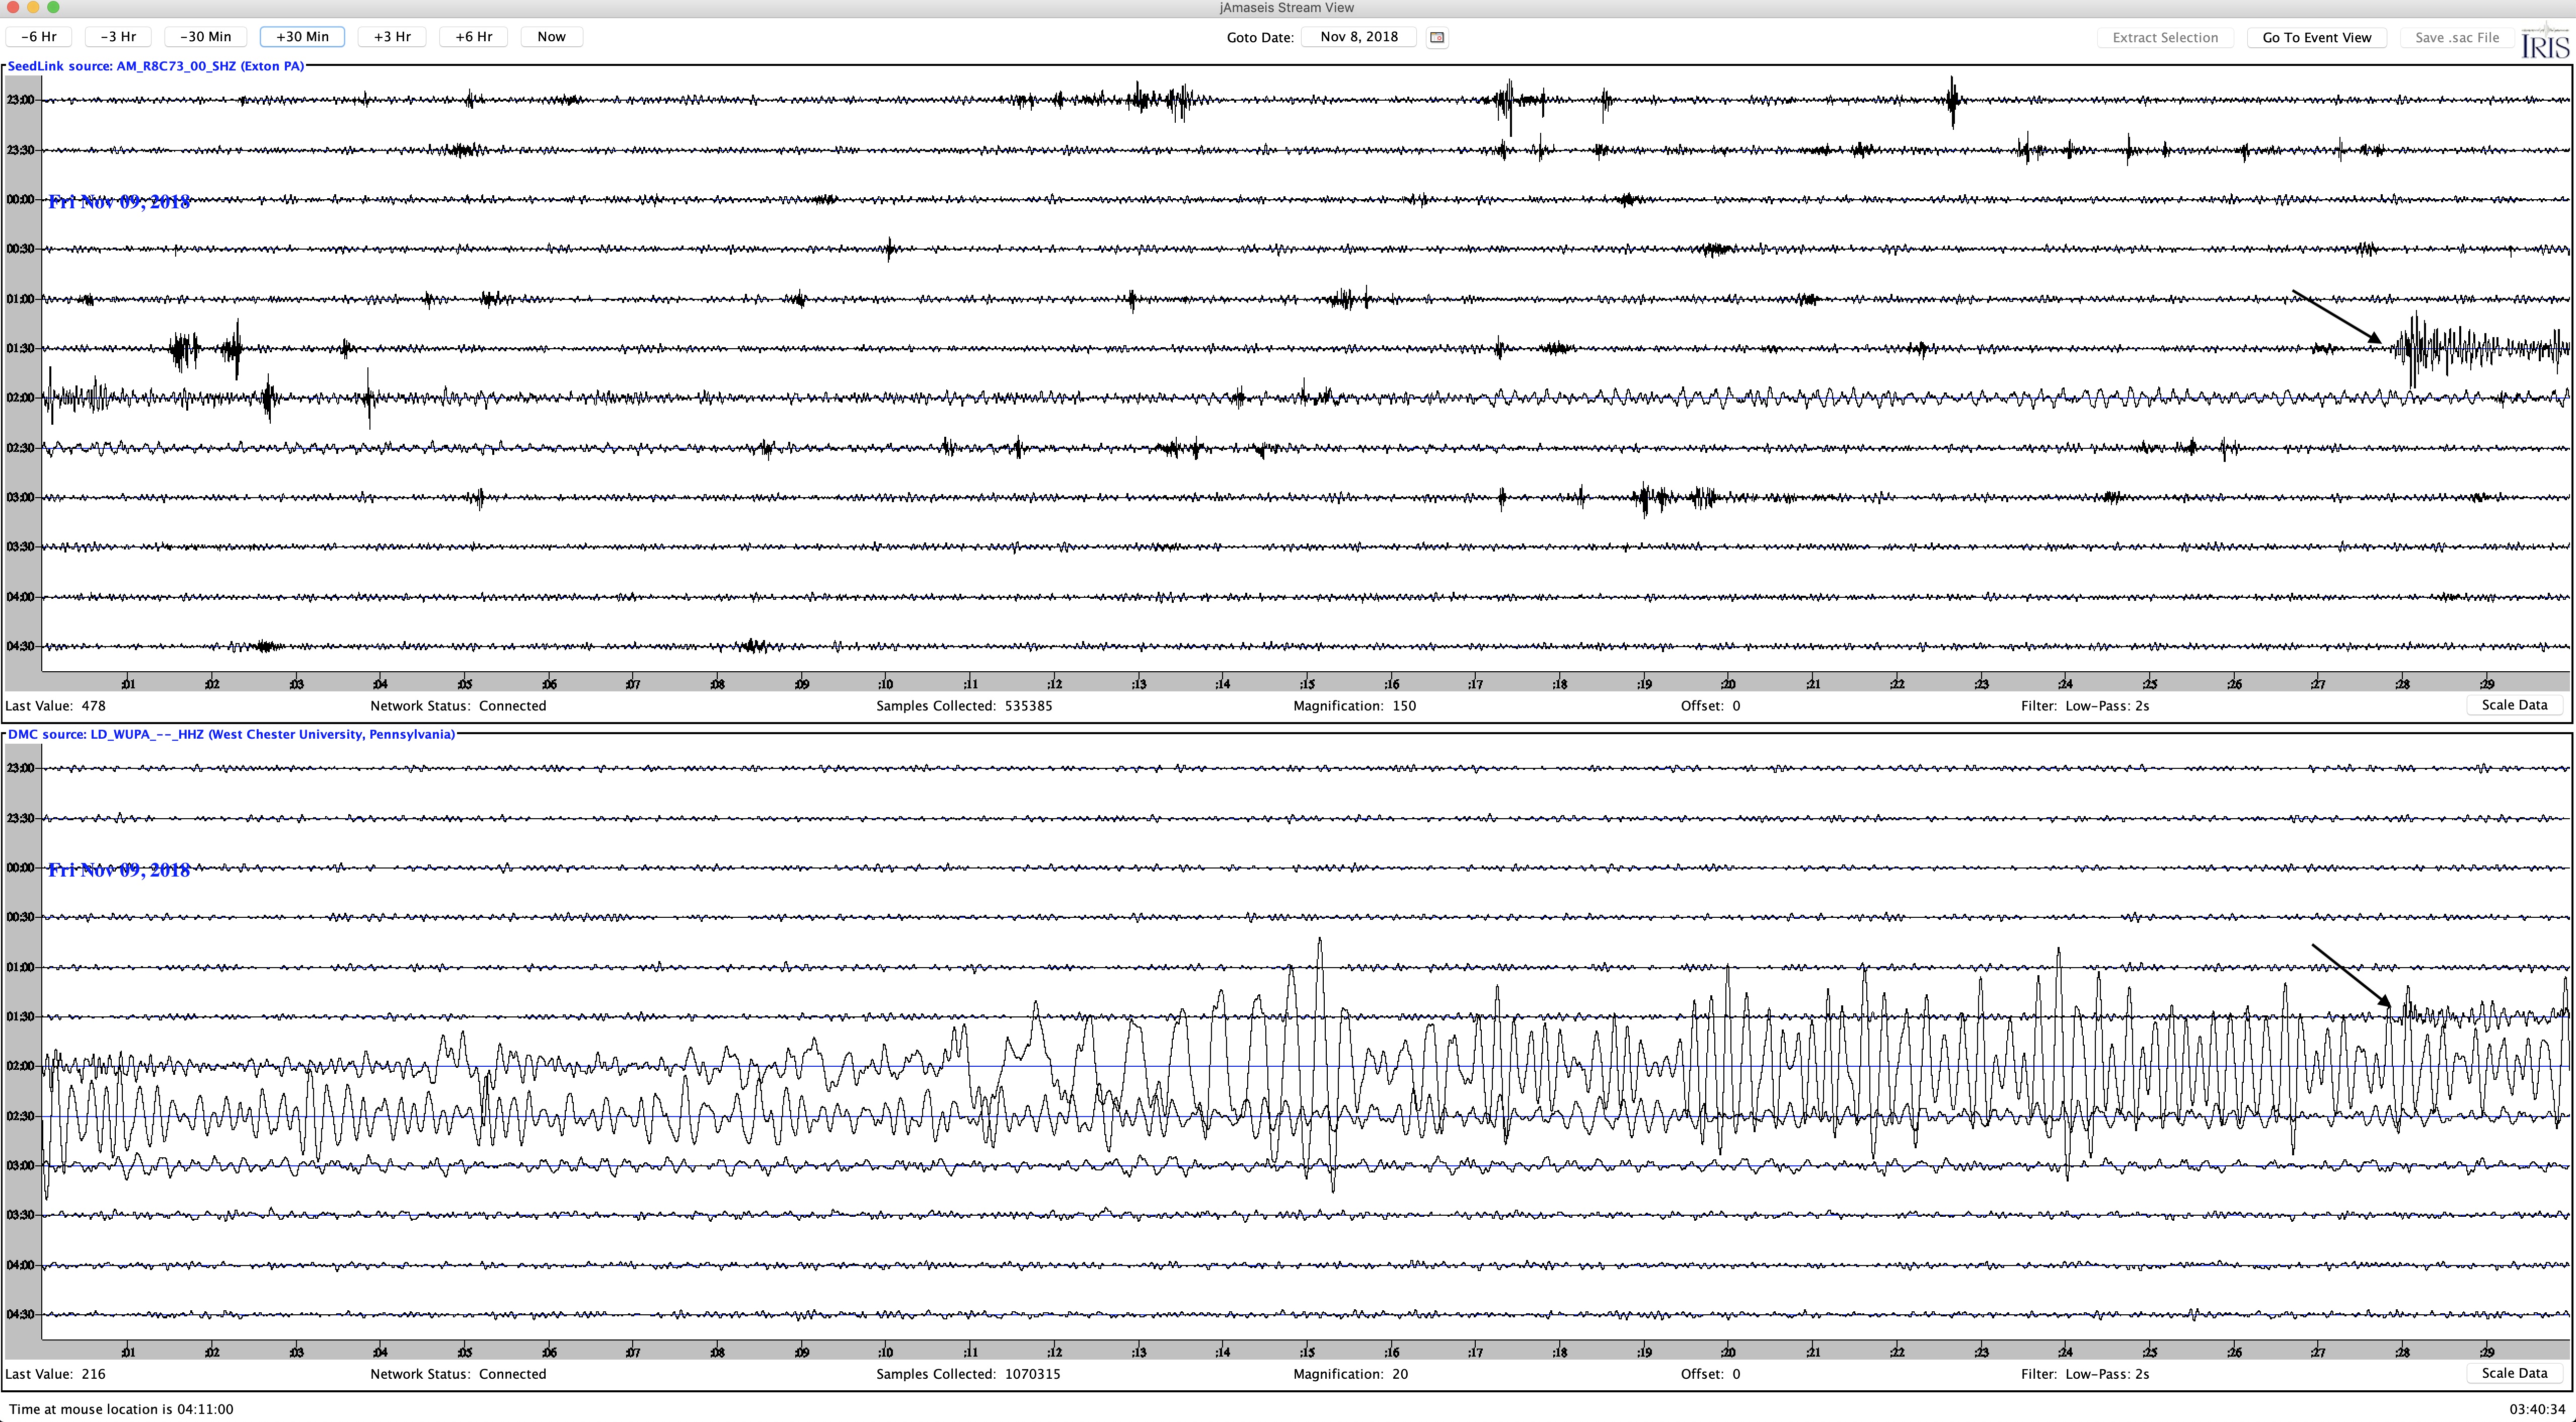Step back with -30 Min button
This screenshot has height=1422, width=2576.
[x=205, y=37]
